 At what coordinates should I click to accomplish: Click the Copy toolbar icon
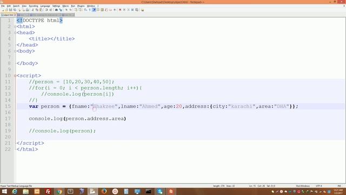coord(37,10)
